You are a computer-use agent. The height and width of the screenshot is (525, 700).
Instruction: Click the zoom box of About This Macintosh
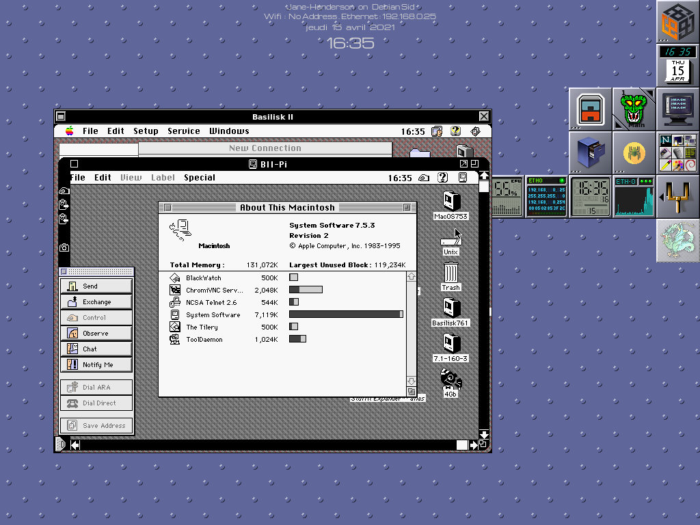point(407,208)
